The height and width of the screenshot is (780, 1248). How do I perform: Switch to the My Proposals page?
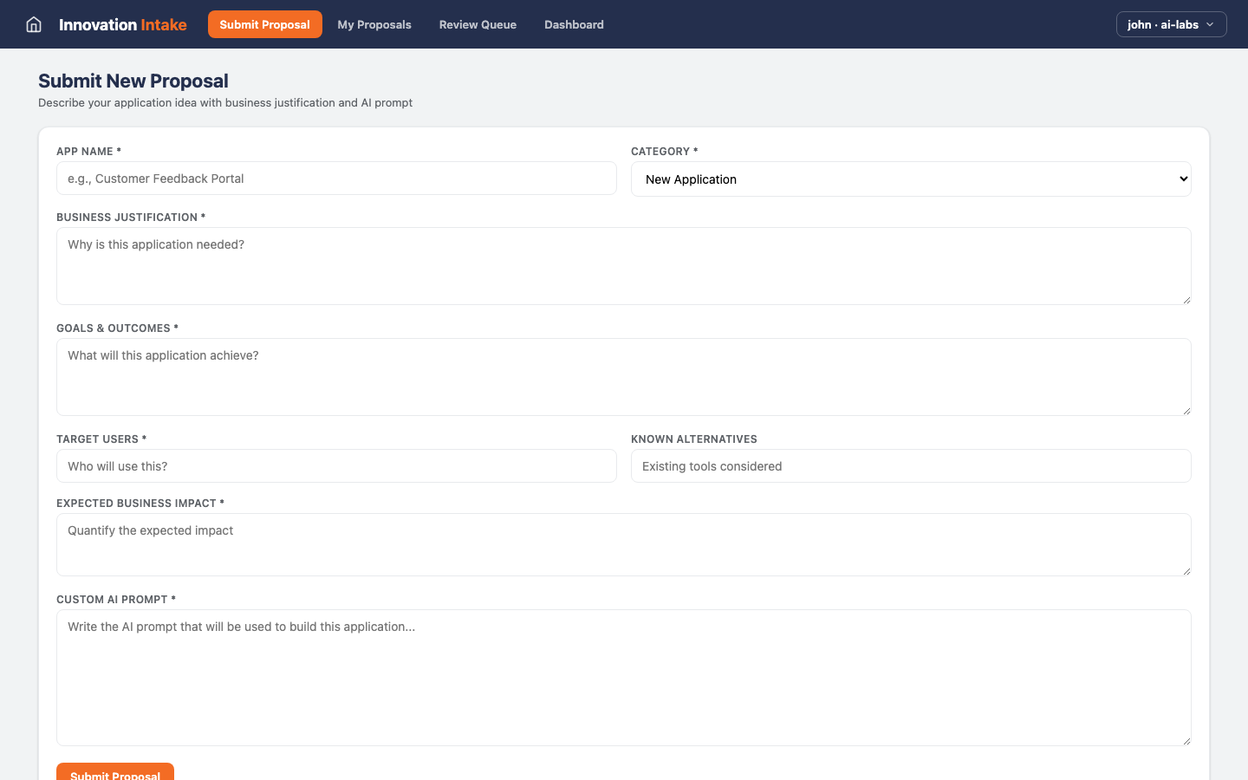coord(374,24)
